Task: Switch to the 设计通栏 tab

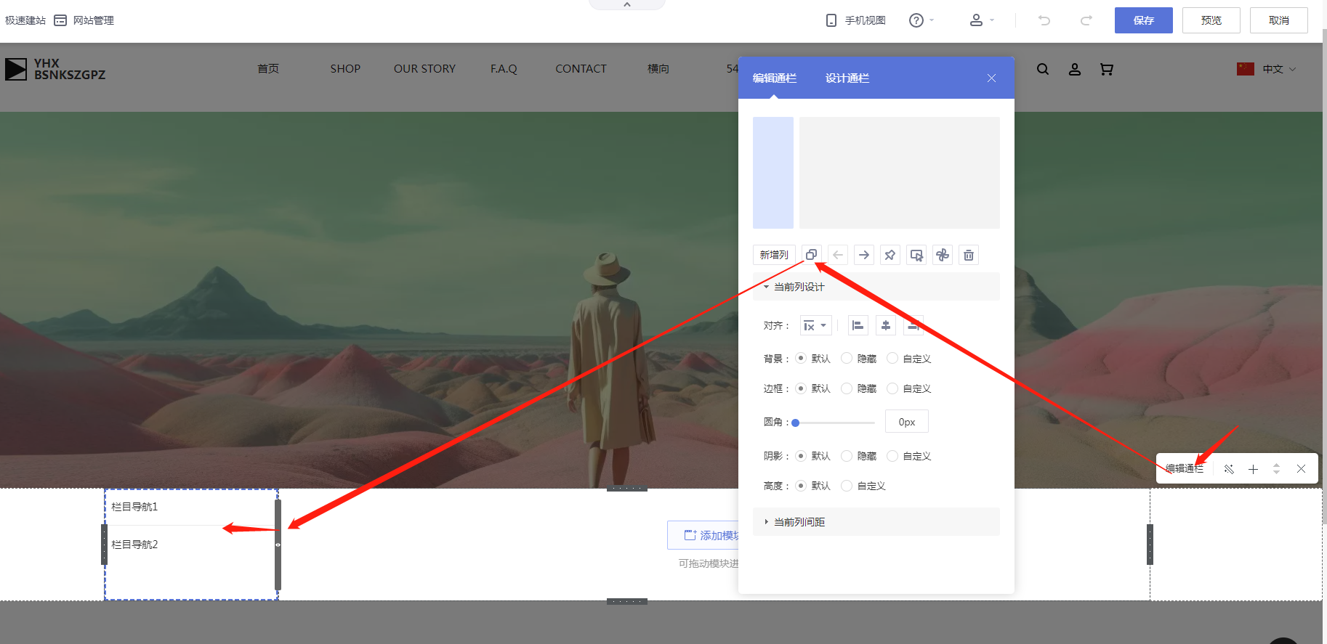Action: click(847, 78)
